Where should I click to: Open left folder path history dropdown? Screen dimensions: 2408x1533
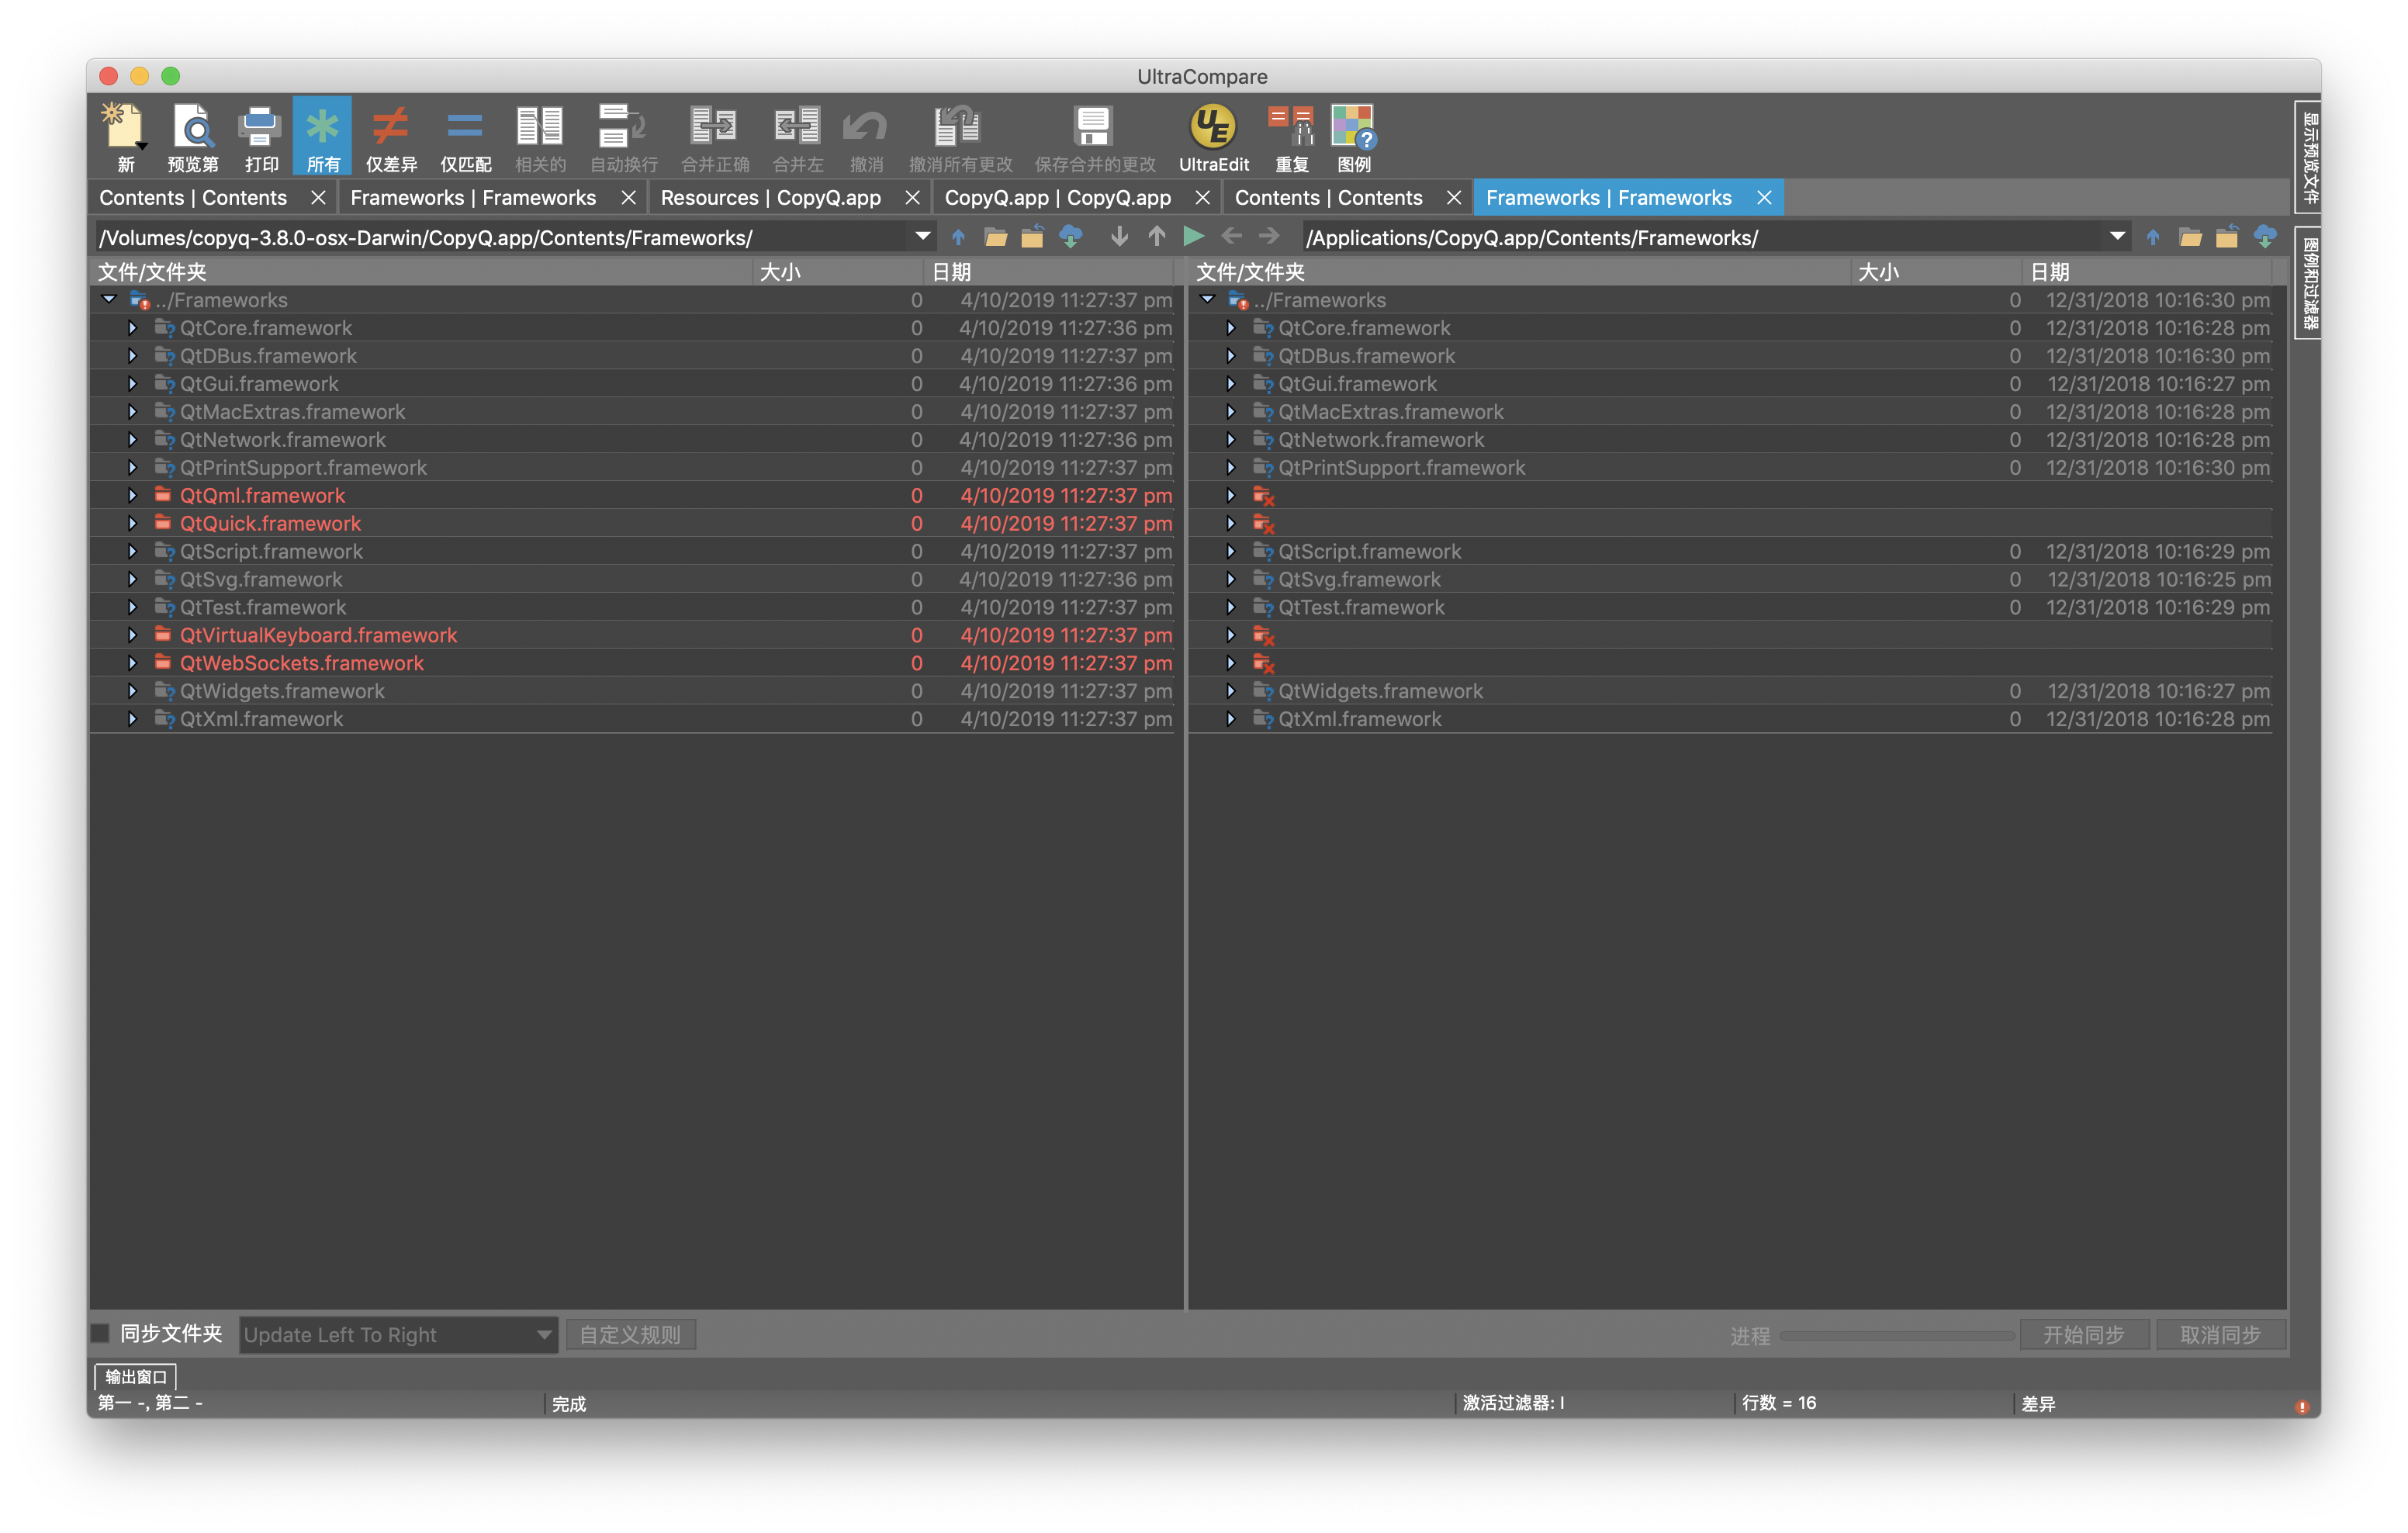[922, 237]
